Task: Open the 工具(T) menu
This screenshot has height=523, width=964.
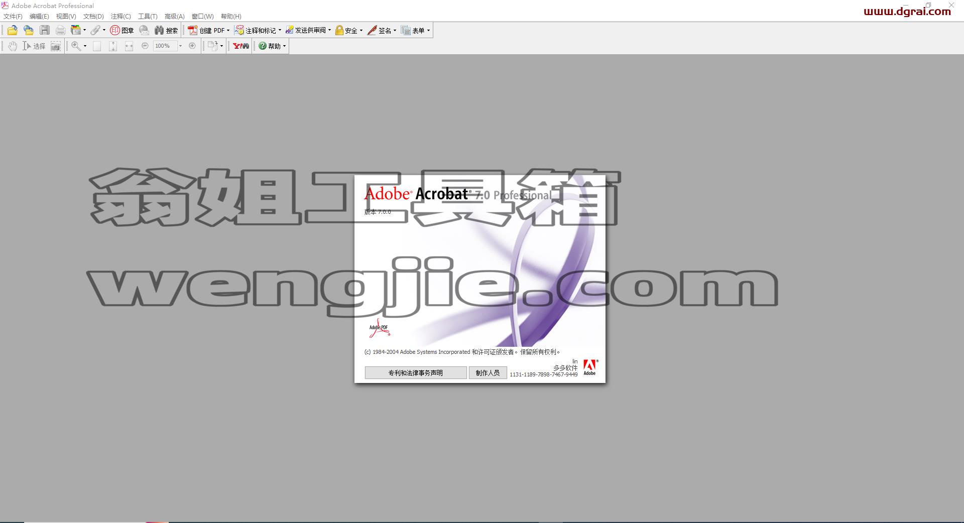Action: (148, 17)
